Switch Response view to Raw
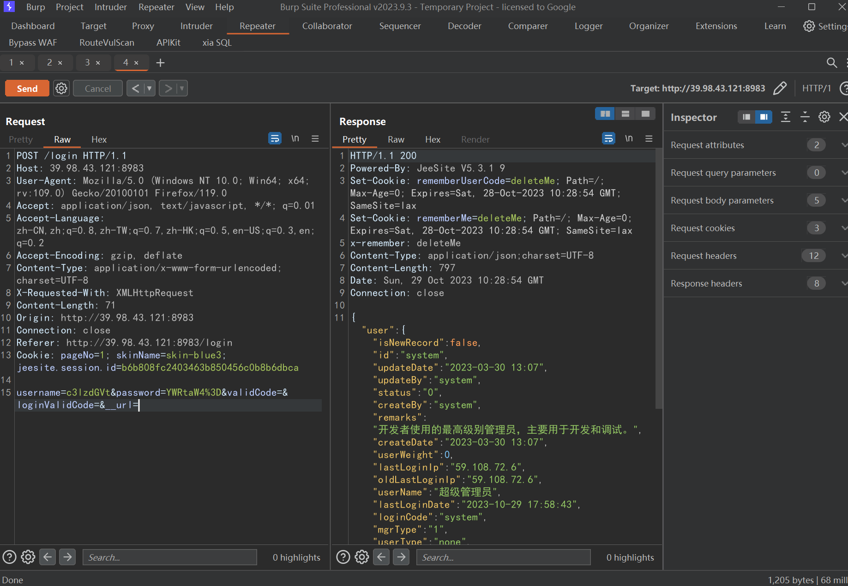The image size is (848, 586). click(396, 139)
